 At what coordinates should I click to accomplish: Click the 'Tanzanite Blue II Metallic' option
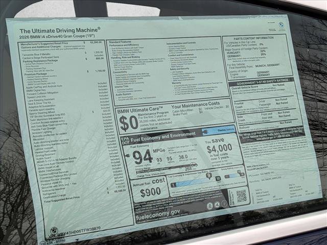click(36, 55)
